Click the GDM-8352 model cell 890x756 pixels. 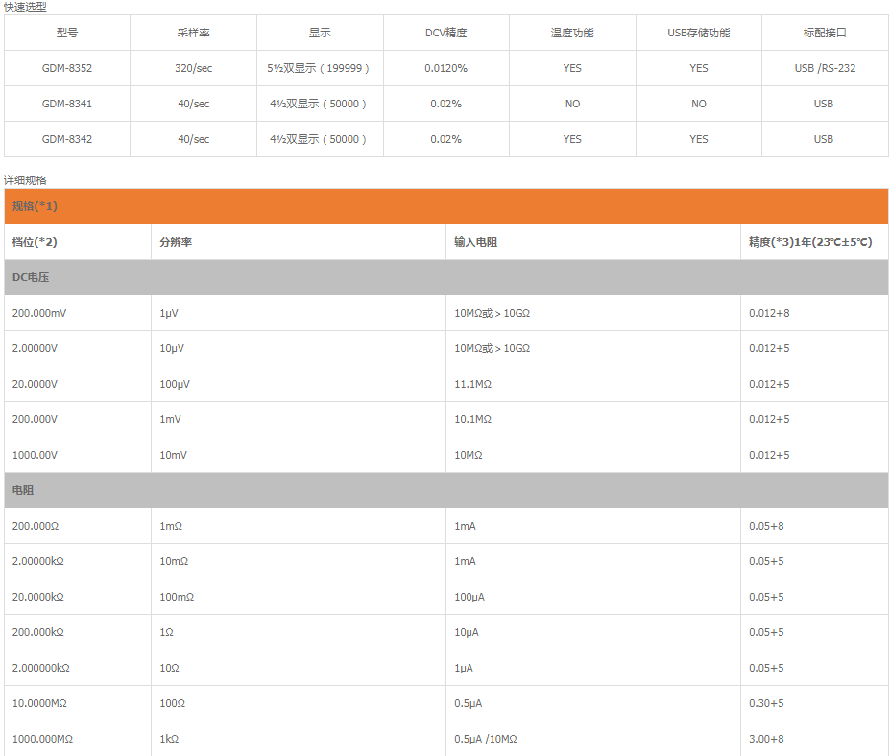pyautogui.click(x=67, y=68)
